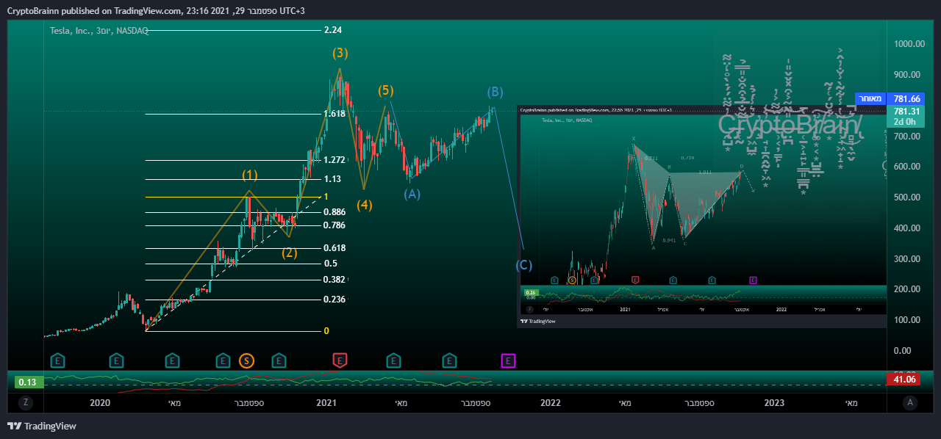Screen dimensions: 941x439
Task: Click the green 0.13 indicator value label
Action: [28, 382]
